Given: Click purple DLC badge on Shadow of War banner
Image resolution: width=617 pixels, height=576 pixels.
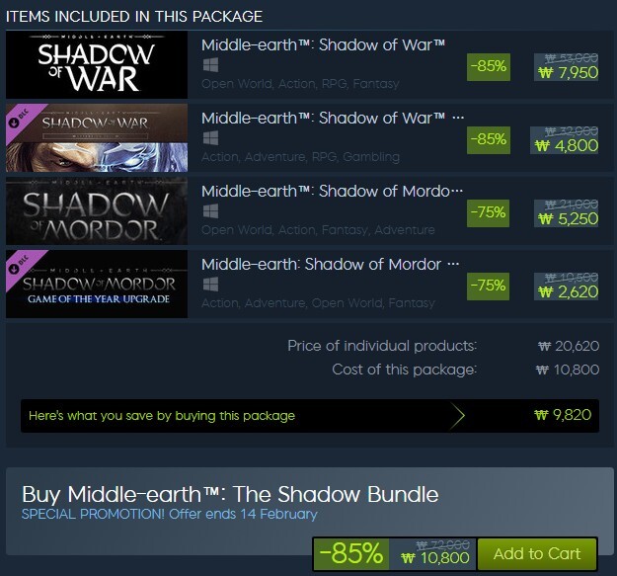Looking at the screenshot, I should (x=22, y=120).
